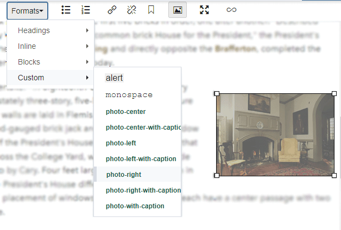Click the infinity symbol icon
Viewport: 341px width, 230px height.
231,10
